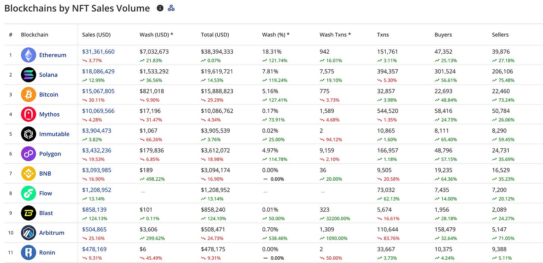Click the # rank column header
Viewport: 543px width, 263px height.
point(10,35)
